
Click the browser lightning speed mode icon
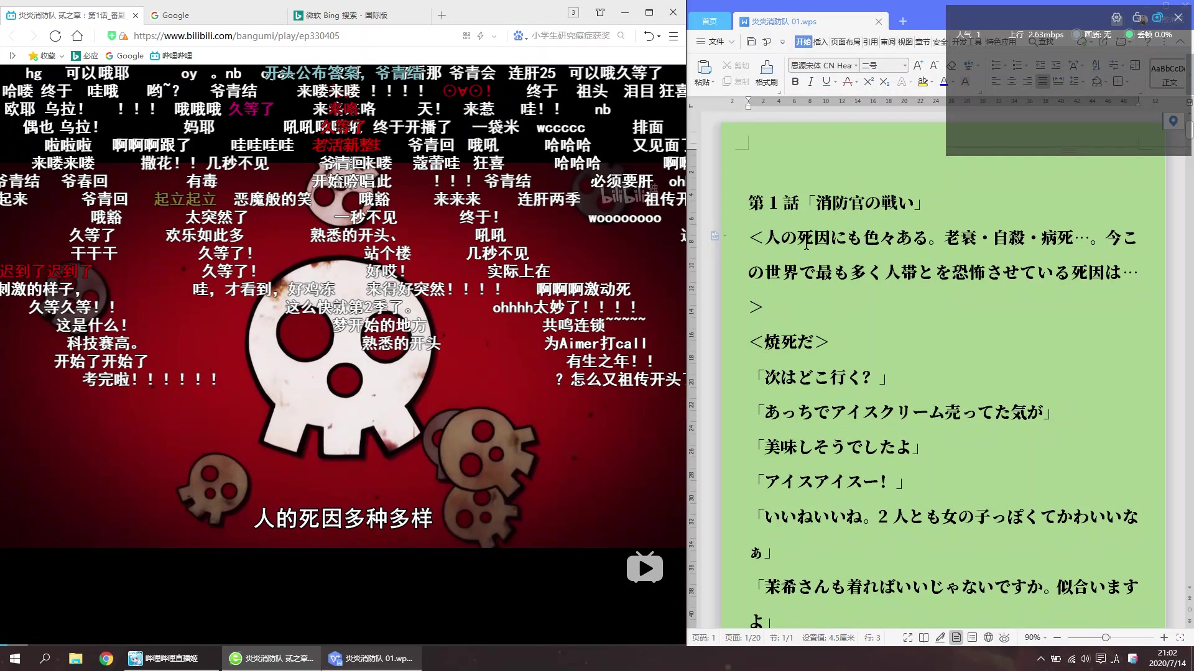pyautogui.click(x=481, y=36)
